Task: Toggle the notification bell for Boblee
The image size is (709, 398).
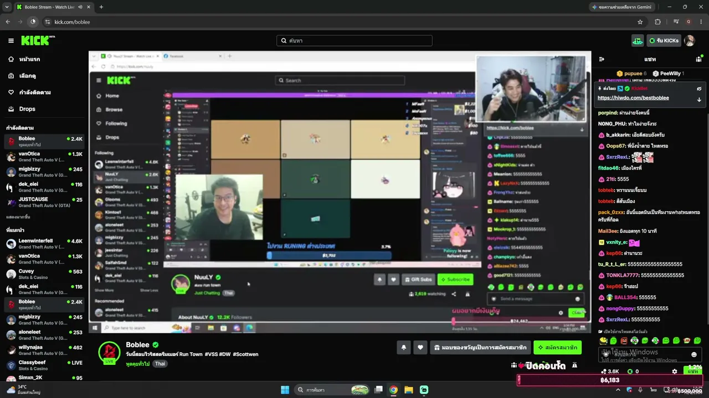Action: coord(403,347)
